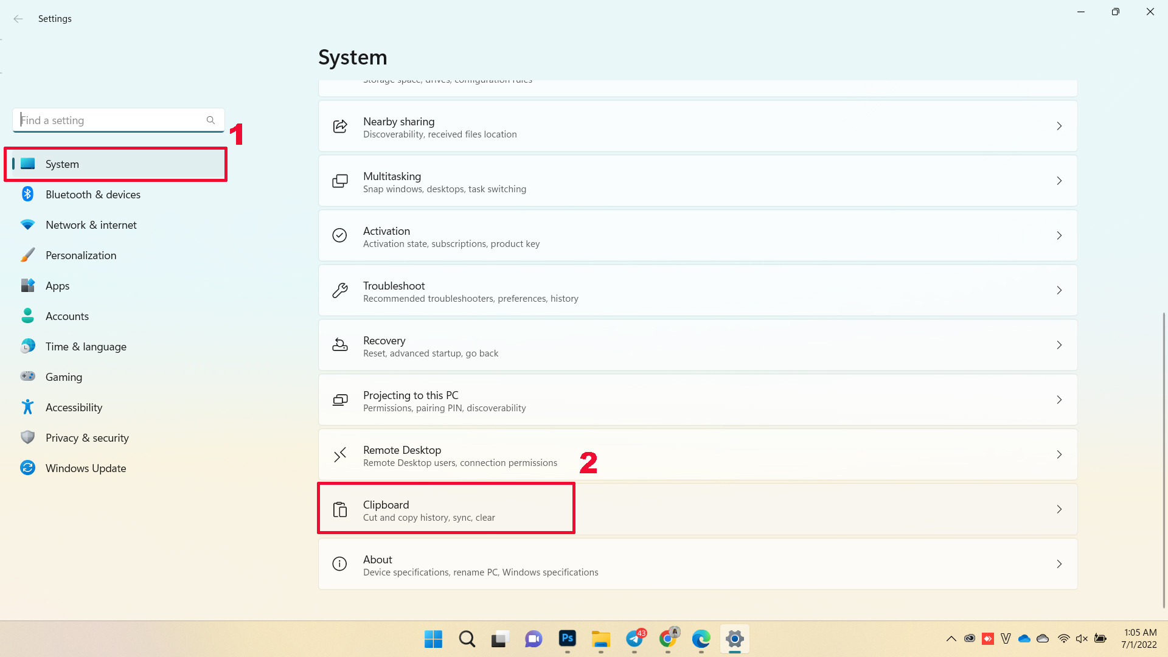
Task: Click the Apps icon in sidebar
Action: click(27, 285)
